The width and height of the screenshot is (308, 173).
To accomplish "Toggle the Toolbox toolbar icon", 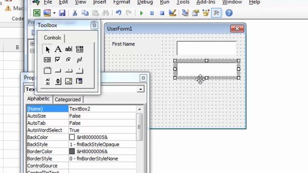I will pyautogui.click(x=216, y=13).
